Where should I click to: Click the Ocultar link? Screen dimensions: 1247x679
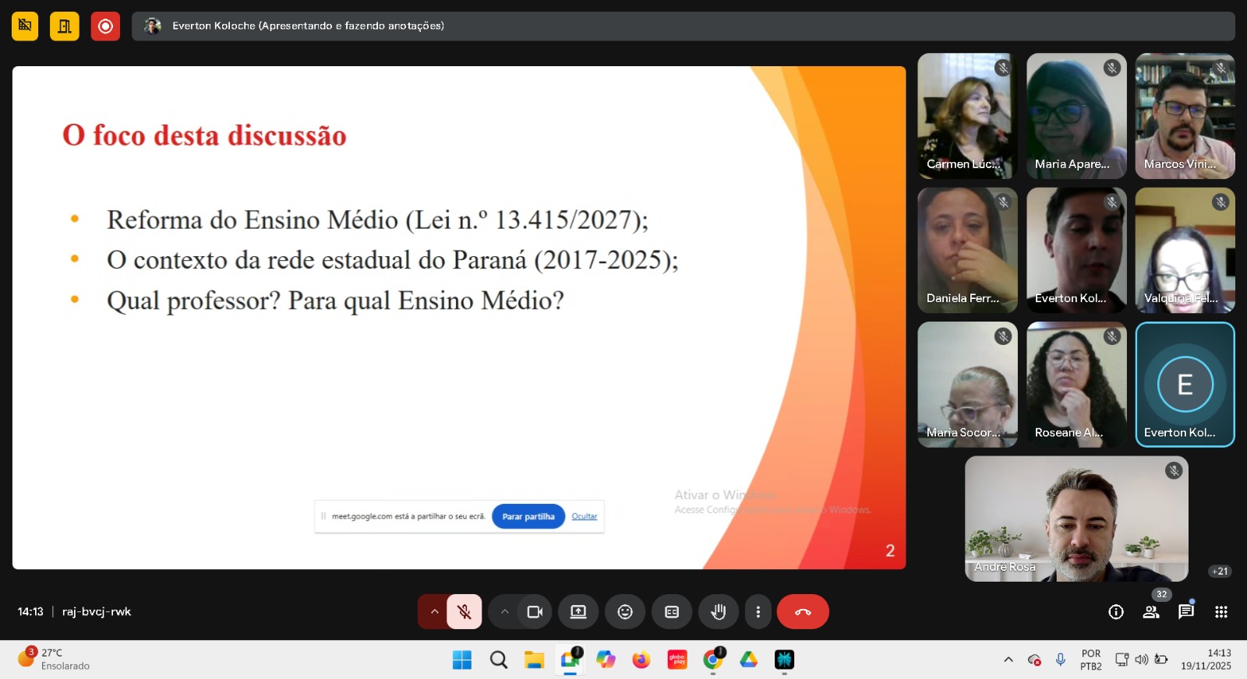[585, 516]
